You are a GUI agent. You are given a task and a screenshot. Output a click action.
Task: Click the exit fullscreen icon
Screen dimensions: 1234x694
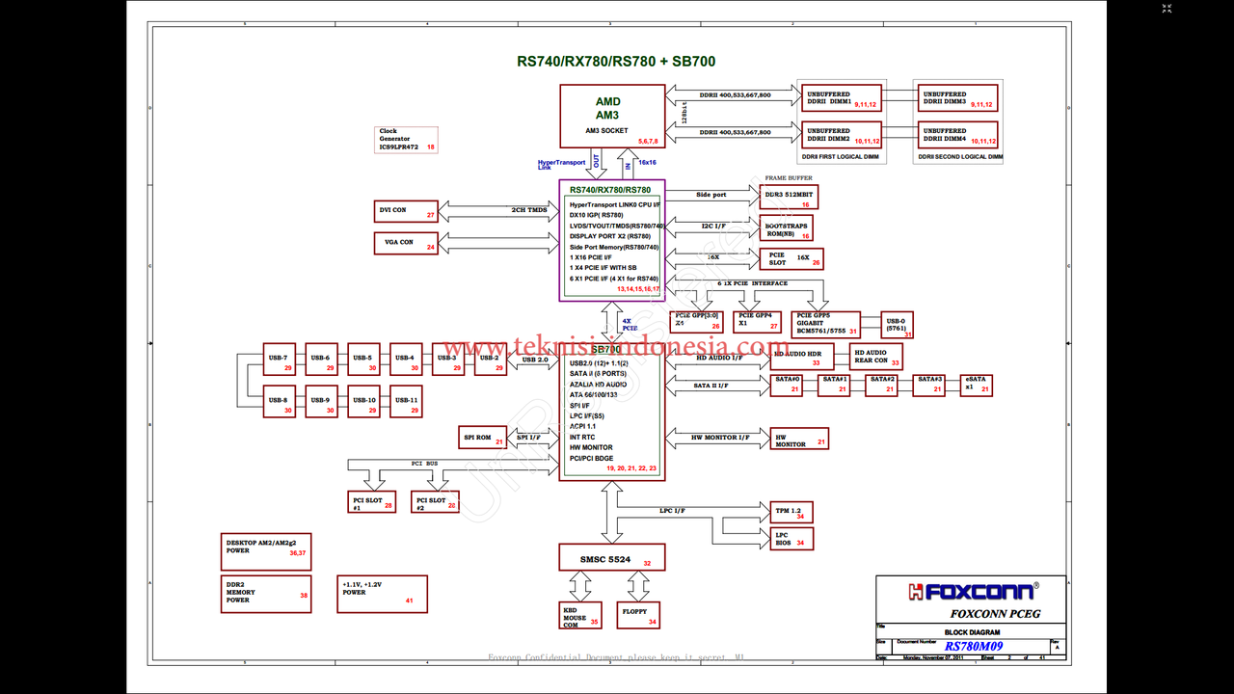[x=1167, y=9]
